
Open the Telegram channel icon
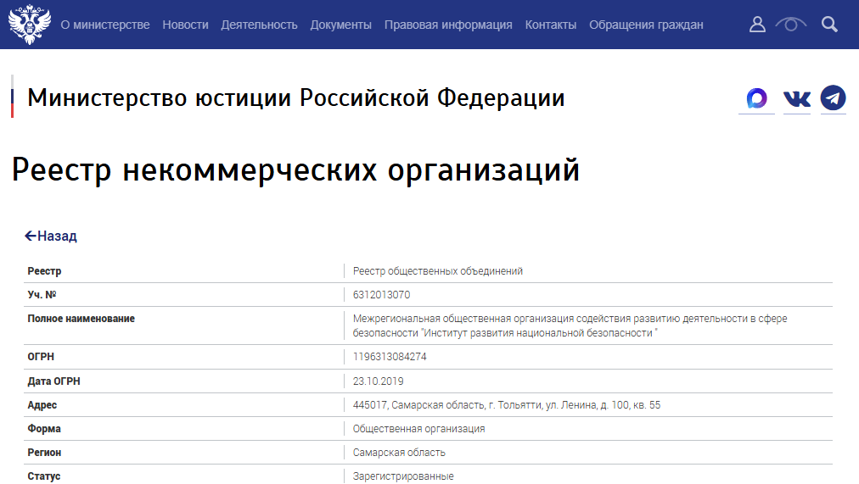click(834, 97)
